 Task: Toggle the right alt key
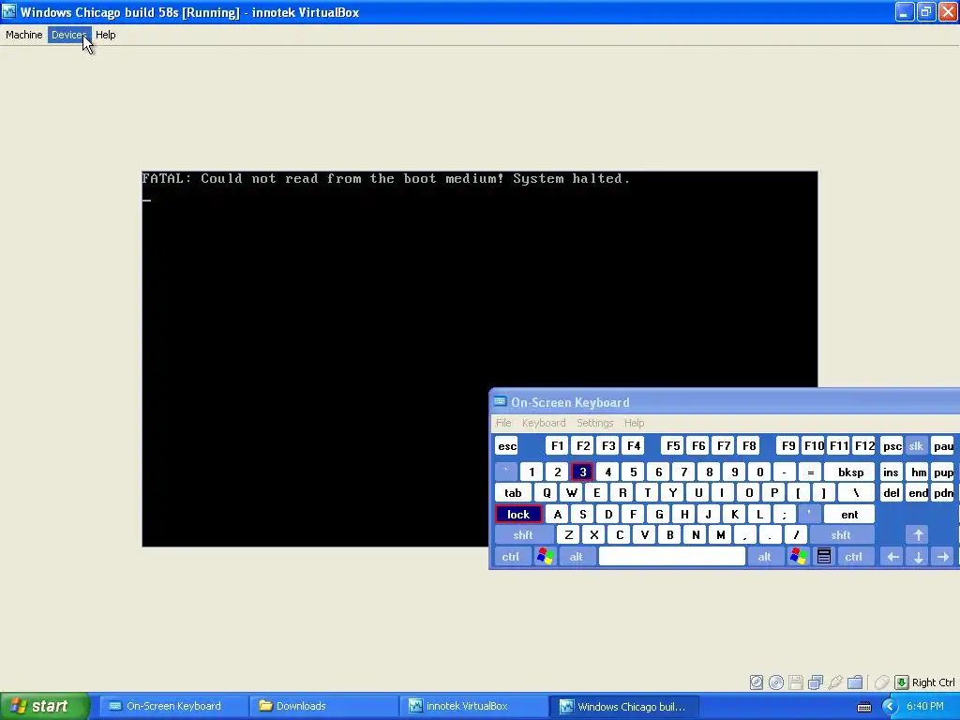[765, 557]
